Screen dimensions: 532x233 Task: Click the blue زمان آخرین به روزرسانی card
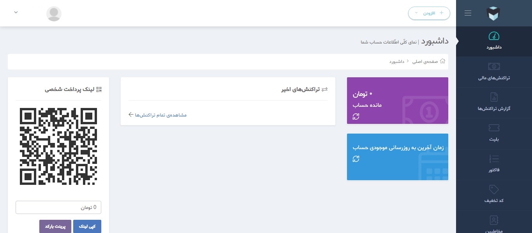[x=398, y=157]
